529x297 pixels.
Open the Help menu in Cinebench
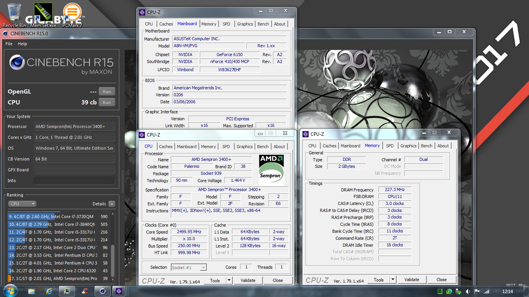pos(22,44)
